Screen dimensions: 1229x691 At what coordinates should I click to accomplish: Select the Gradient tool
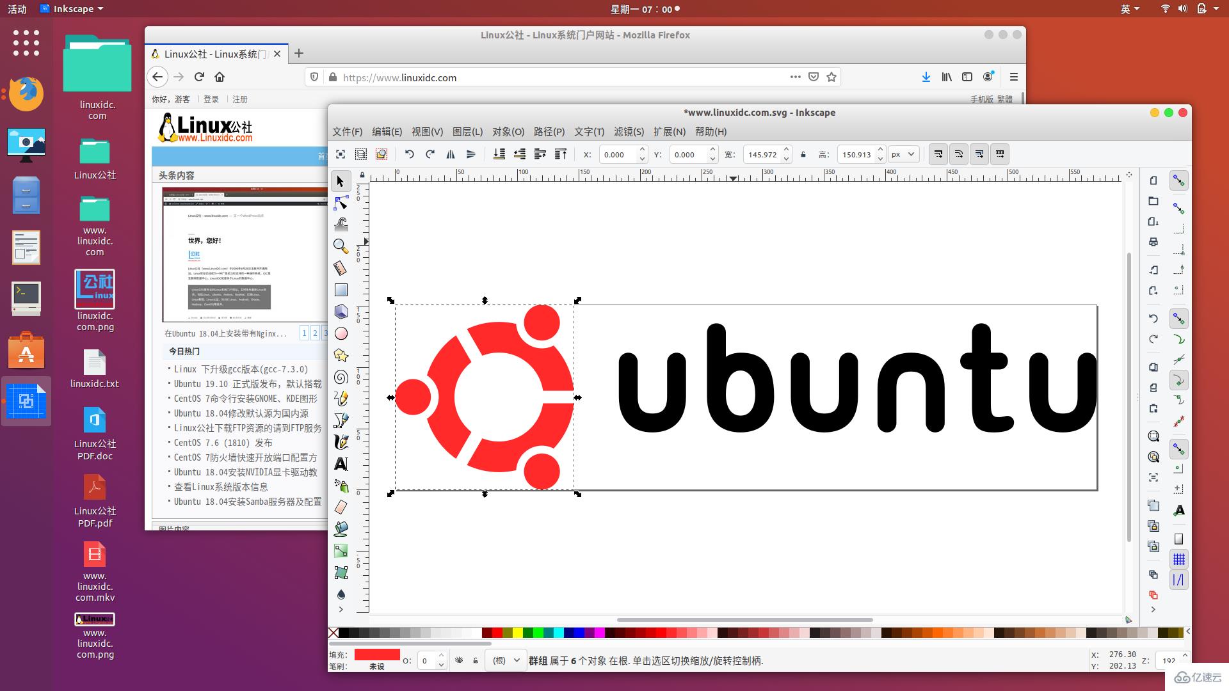[341, 551]
